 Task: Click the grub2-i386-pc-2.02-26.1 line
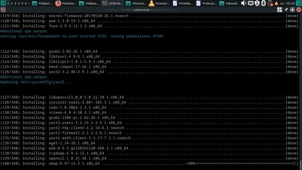(149, 118)
